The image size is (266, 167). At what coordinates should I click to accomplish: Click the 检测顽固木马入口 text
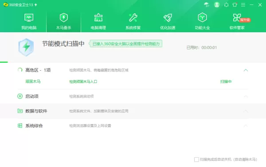[x=83, y=82]
